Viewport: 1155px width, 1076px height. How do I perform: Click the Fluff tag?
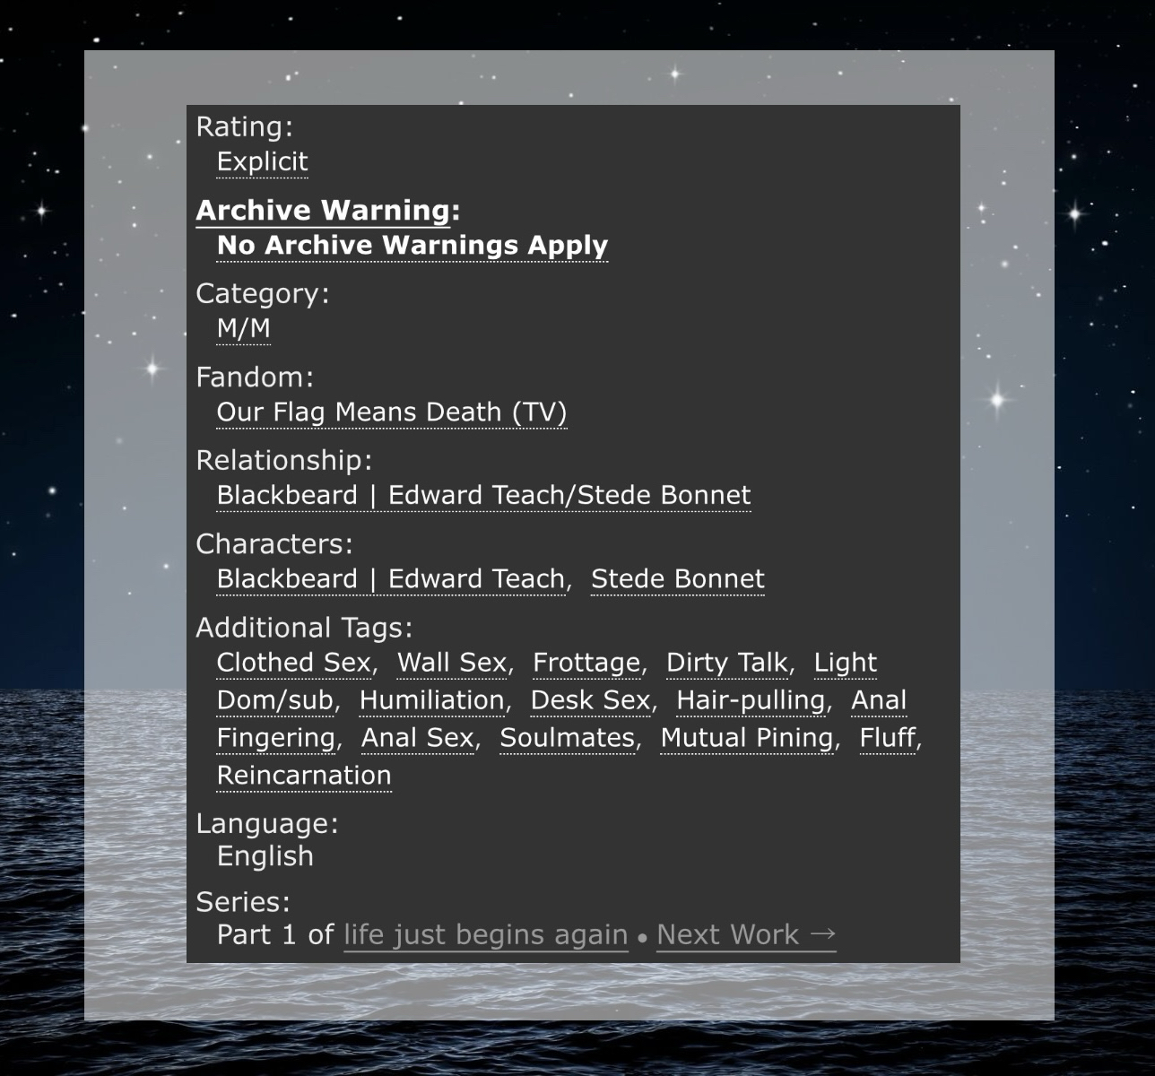(887, 738)
